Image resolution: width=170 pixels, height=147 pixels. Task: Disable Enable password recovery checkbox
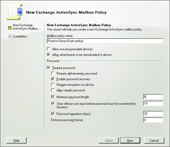[x=53, y=79]
